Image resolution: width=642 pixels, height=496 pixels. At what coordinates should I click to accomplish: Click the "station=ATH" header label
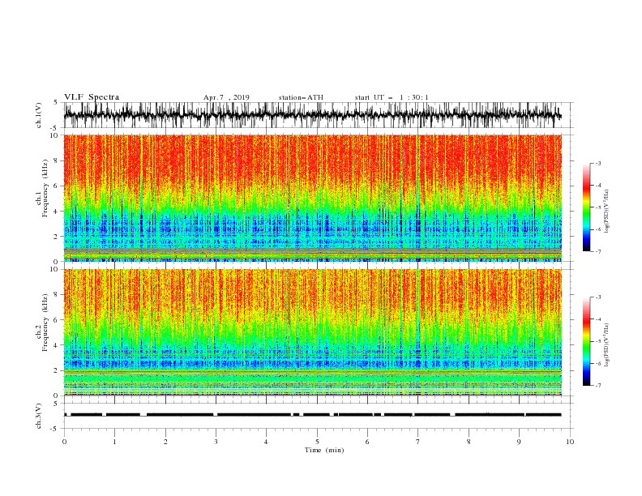pos(301,97)
